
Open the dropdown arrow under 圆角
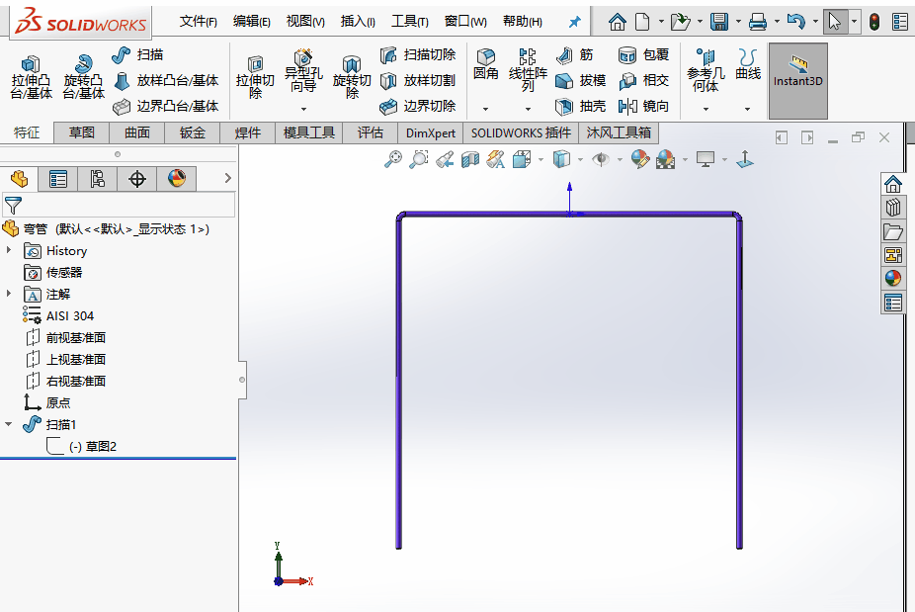485,109
